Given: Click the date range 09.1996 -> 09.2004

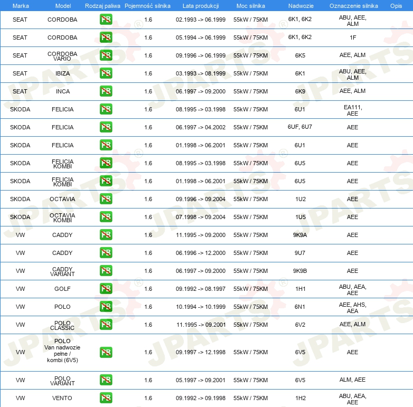Looking at the screenshot, I should click(201, 199).
